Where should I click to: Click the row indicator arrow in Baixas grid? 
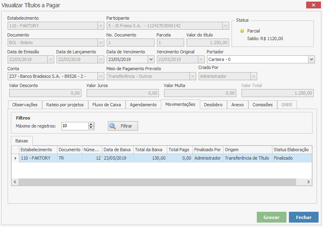point(15,158)
